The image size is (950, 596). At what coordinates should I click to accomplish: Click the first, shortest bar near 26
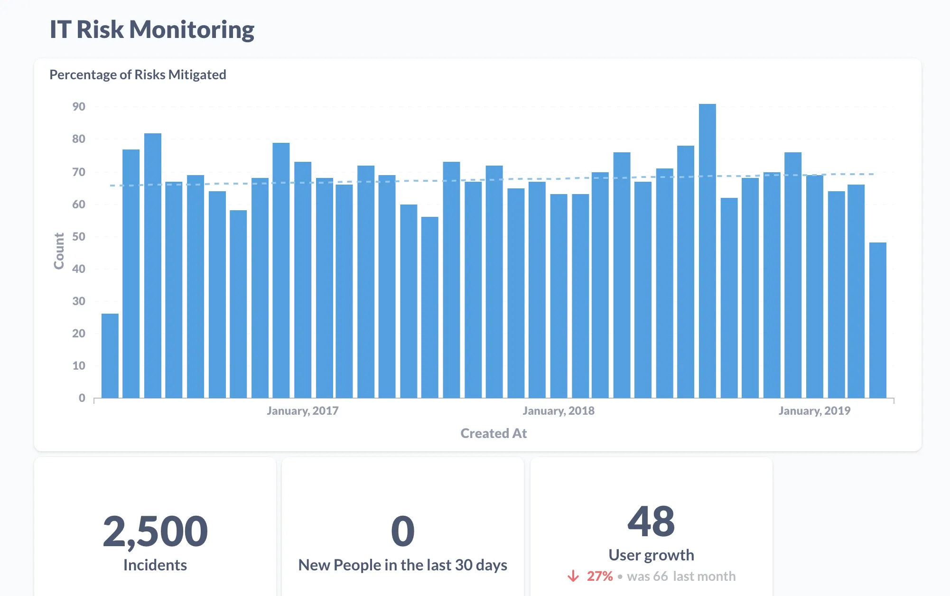110,355
